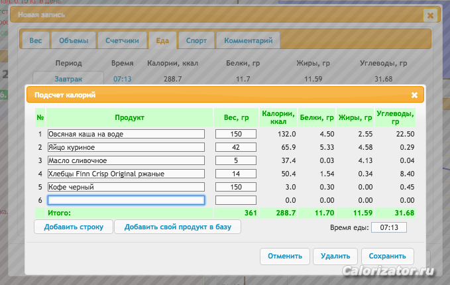
Task: Click the Добавить строку button
Action: pyautogui.click(x=74, y=227)
